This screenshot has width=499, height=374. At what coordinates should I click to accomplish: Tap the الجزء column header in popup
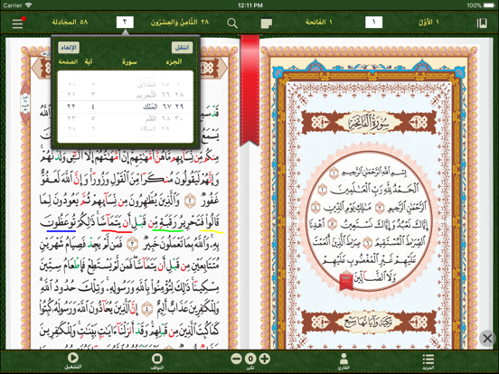(x=174, y=61)
